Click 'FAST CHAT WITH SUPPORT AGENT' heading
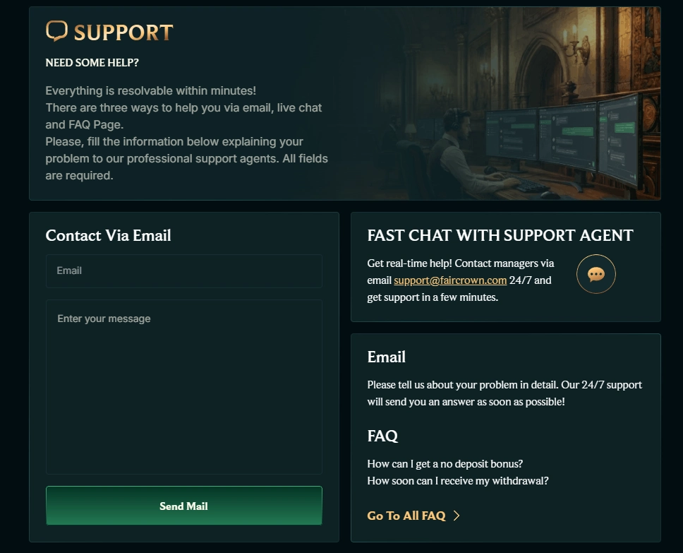The width and height of the screenshot is (683, 553). click(x=500, y=236)
